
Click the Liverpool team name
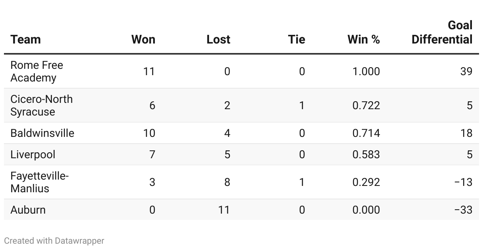(33, 154)
